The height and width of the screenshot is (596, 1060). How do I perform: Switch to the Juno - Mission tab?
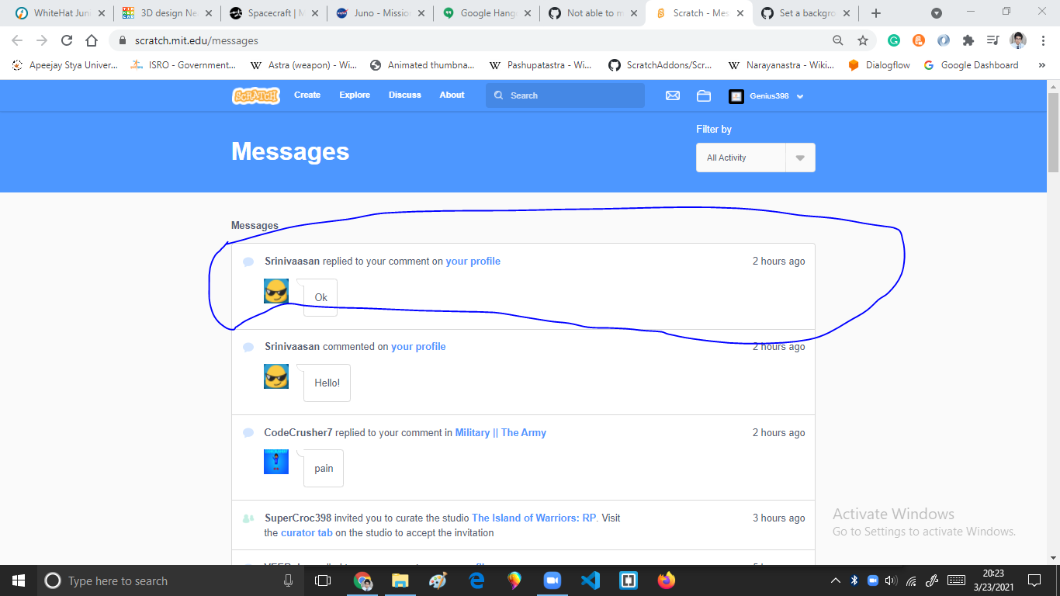pyautogui.click(x=380, y=12)
